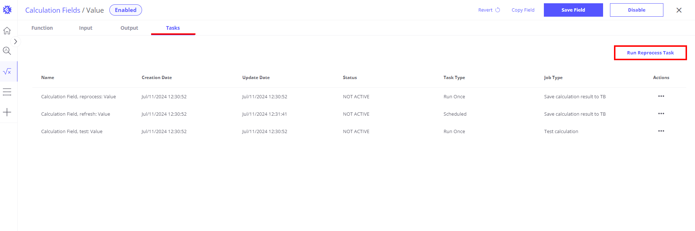Click the Copy Field link

tap(523, 10)
